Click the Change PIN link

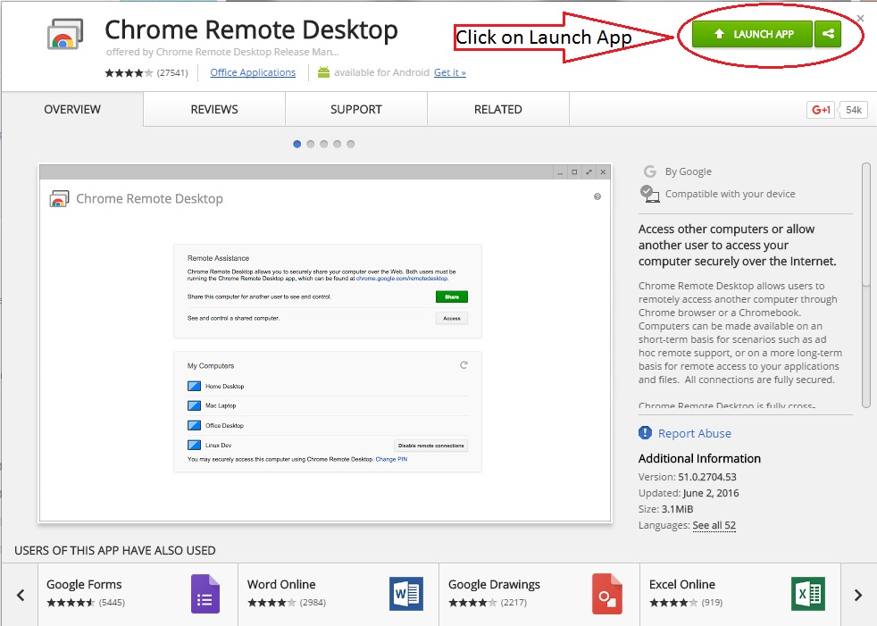point(391,459)
